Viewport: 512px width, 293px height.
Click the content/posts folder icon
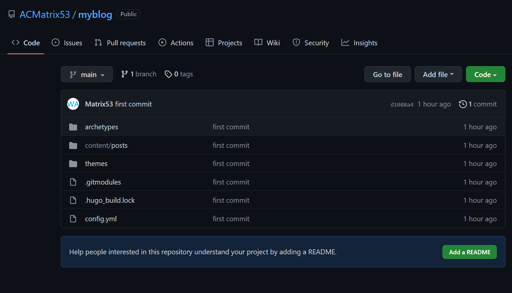click(73, 146)
